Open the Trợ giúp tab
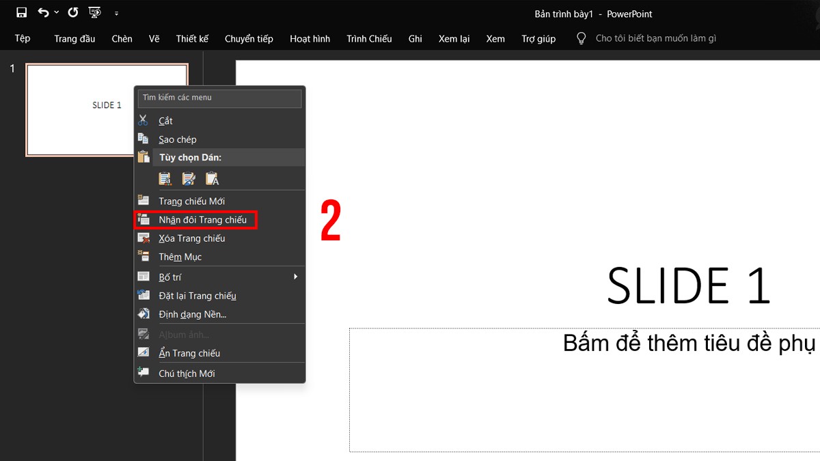 [538, 38]
